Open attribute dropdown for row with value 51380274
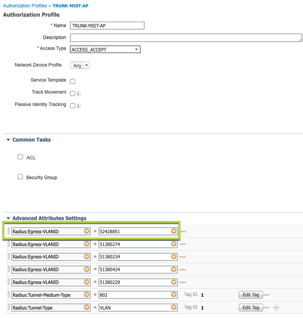Image resolution: width=303 pixels, height=318 pixels. (x=87, y=244)
